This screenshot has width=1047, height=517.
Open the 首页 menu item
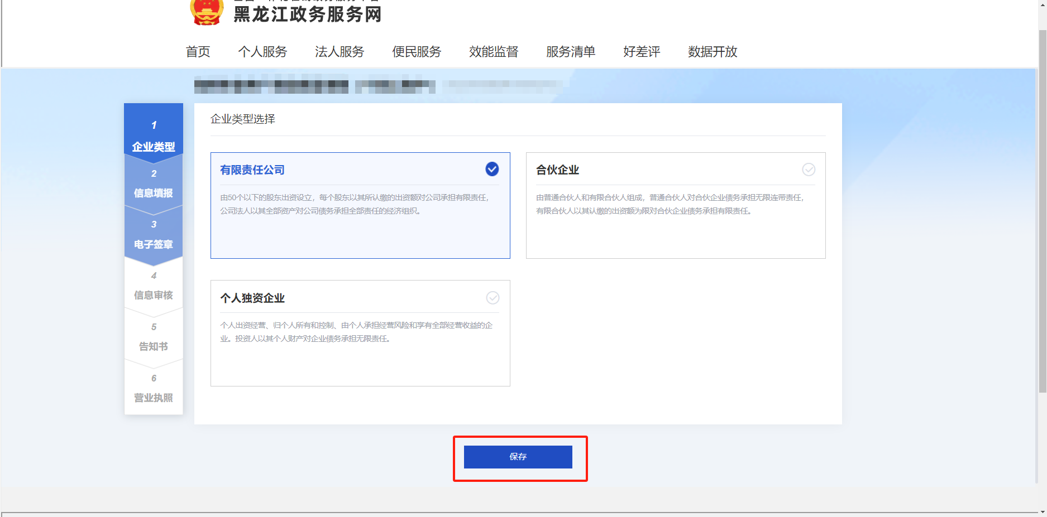point(198,52)
